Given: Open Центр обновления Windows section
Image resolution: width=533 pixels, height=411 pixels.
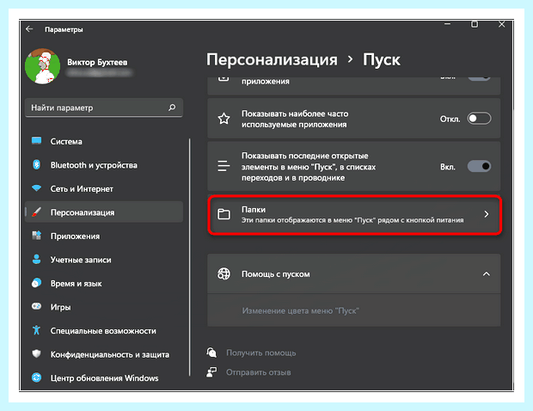Looking at the screenshot, I should point(104,378).
